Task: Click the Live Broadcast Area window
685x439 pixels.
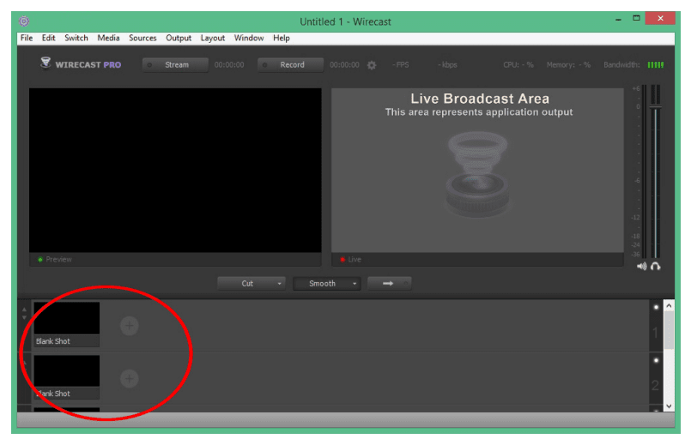Action: (477, 171)
